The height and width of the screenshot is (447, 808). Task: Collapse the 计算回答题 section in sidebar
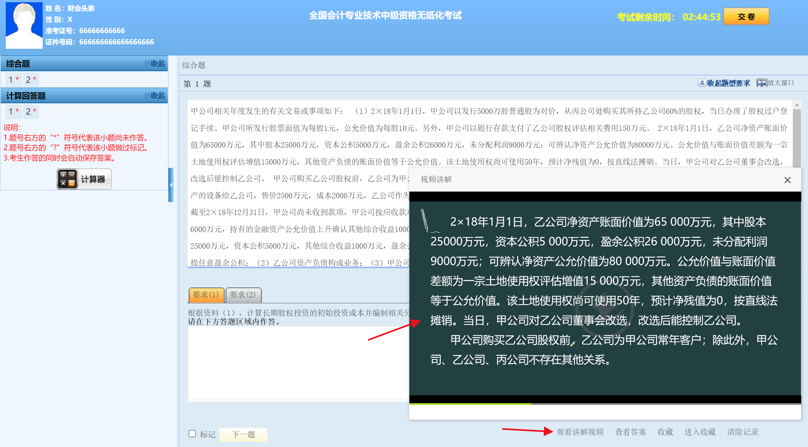(x=155, y=96)
